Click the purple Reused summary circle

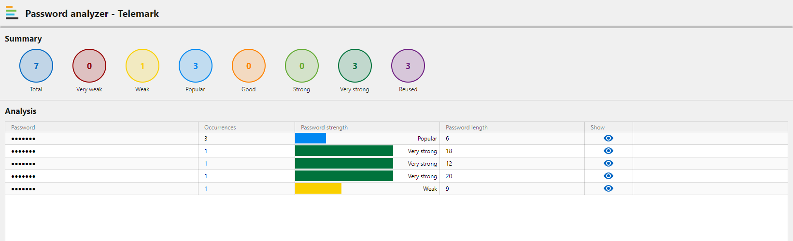coord(408,66)
